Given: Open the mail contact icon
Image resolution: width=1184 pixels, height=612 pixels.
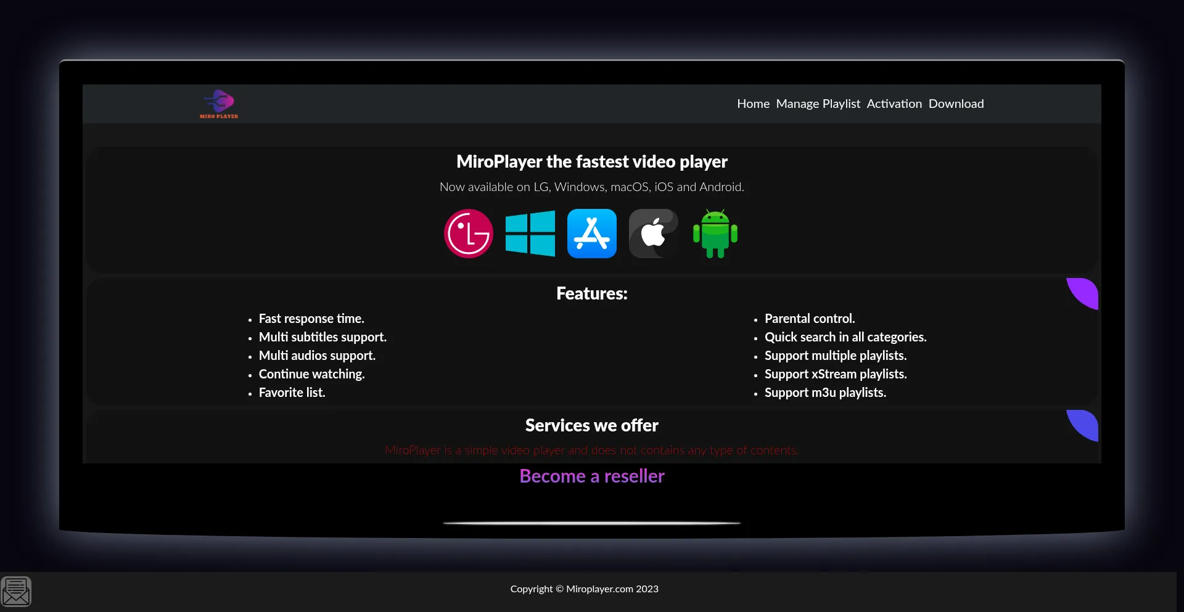Looking at the screenshot, I should (x=16, y=592).
